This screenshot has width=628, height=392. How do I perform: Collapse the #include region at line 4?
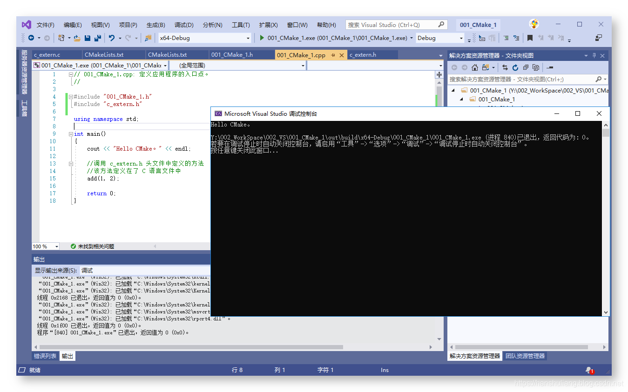click(x=71, y=97)
